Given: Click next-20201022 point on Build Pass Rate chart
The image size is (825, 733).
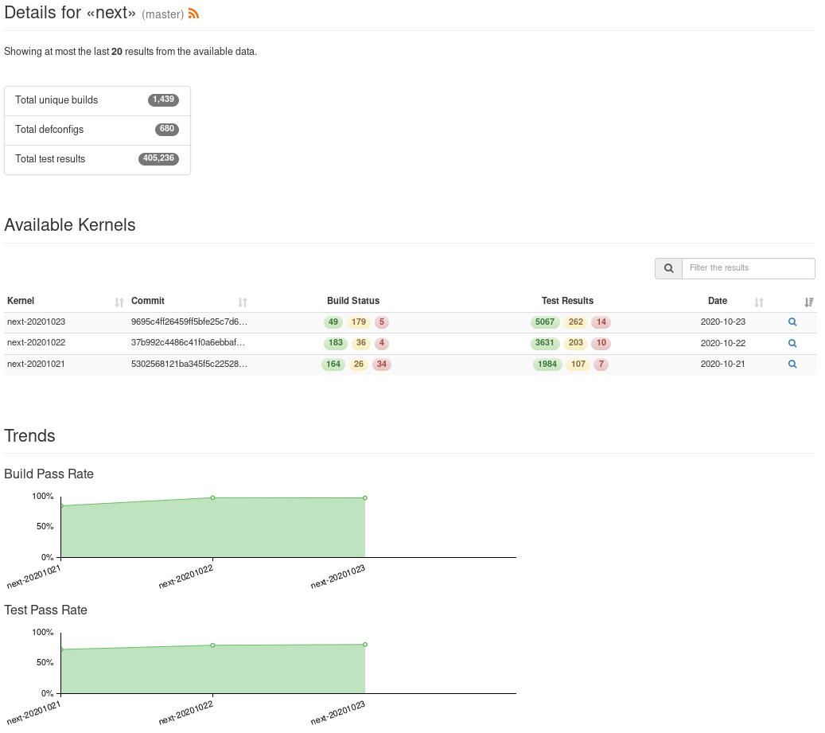Looking at the screenshot, I should [x=212, y=497].
